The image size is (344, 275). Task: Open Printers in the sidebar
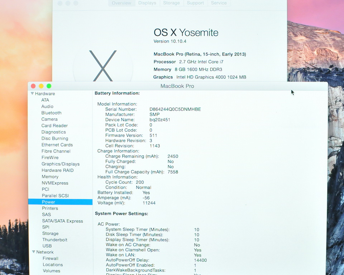(50, 208)
